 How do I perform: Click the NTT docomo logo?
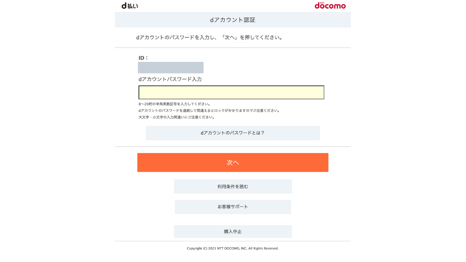pos(330,5)
